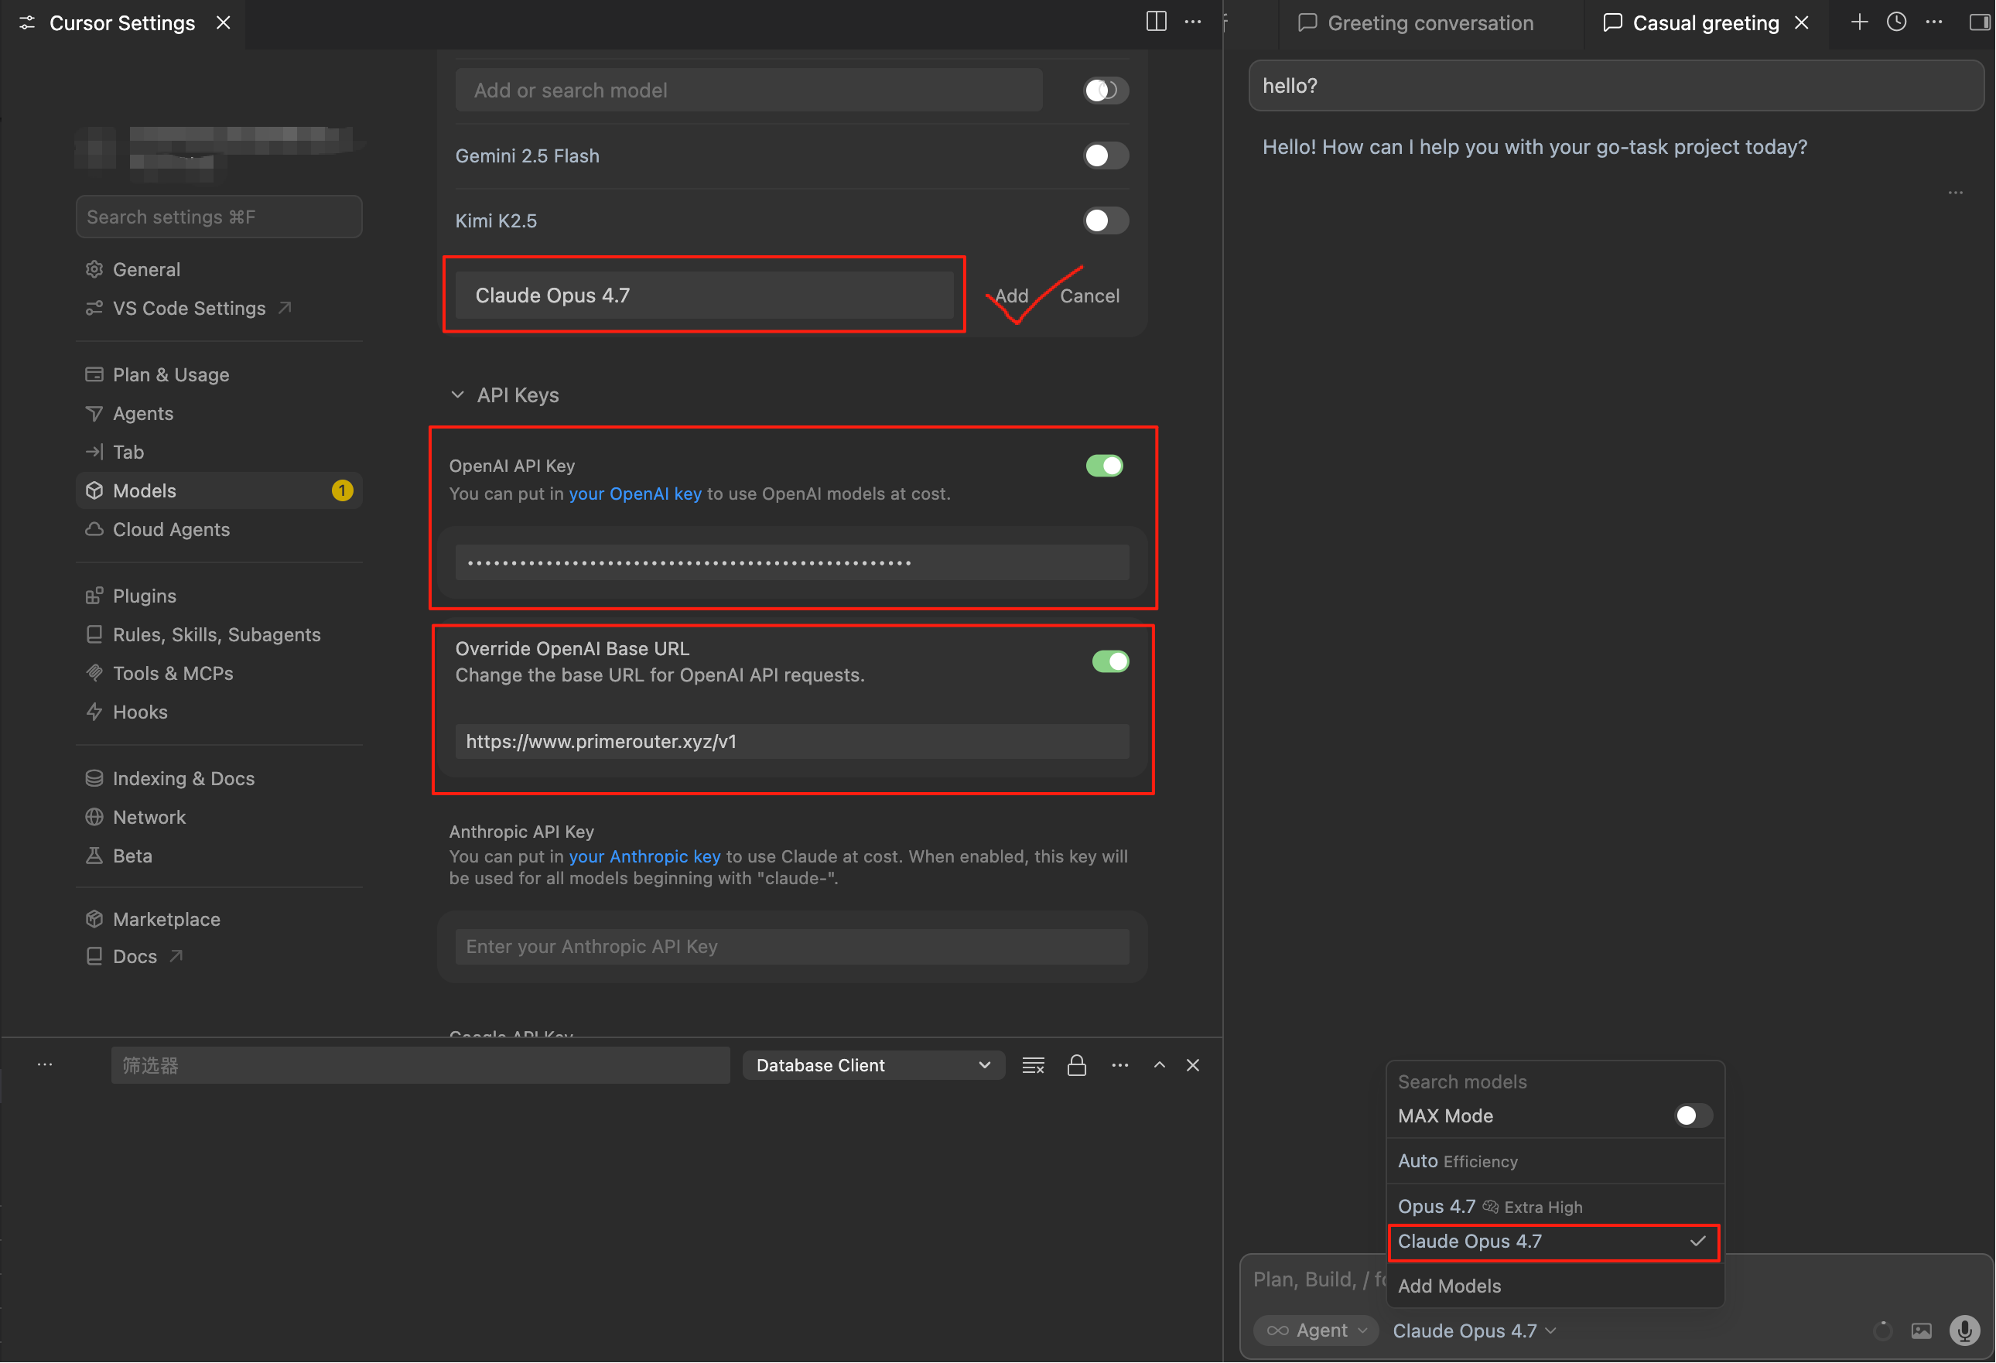This screenshot has width=1996, height=1363.
Task: Select checked Claude Opus 4.7 in model menu
Action: 1554,1242
